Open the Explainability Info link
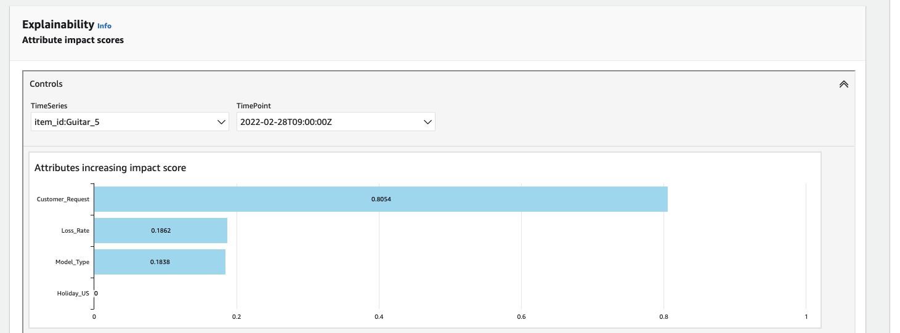Screen dimensions: 900x333 (x=105, y=26)
